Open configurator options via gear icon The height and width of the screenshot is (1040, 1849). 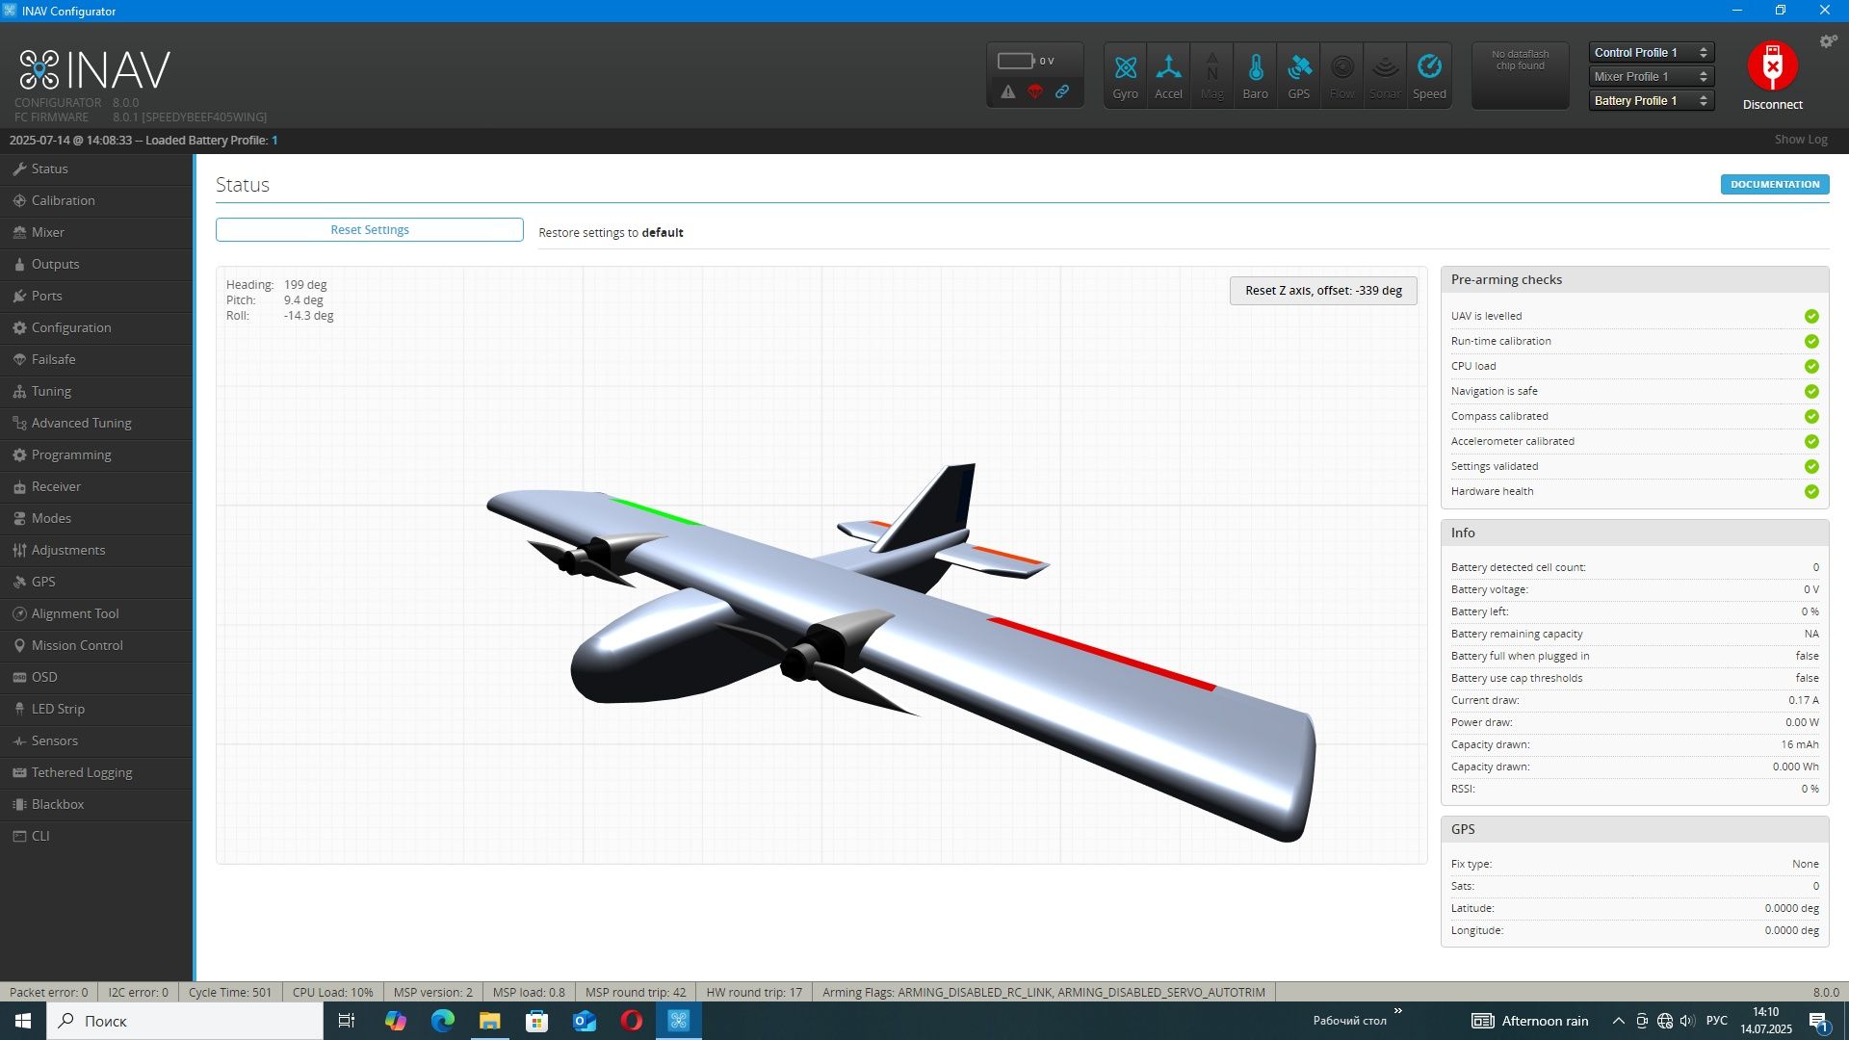1828,40
